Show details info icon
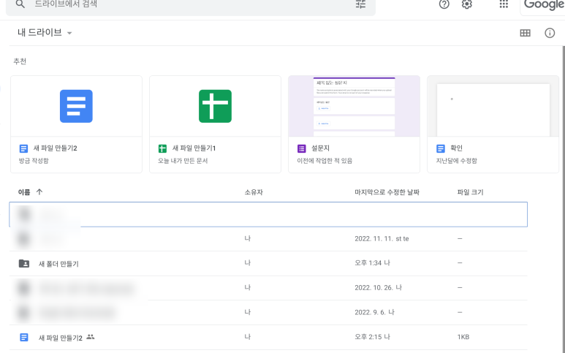The width and height of the screenshot is (565, 353). (550, 33)
